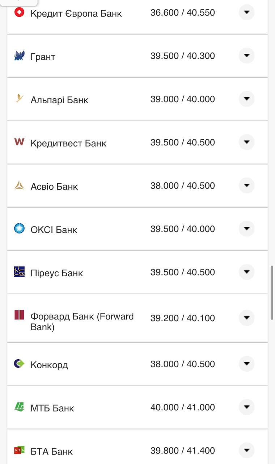Click the Піреус Банк logo icon
Screen dimensions: 275x464
pos(19,272)
